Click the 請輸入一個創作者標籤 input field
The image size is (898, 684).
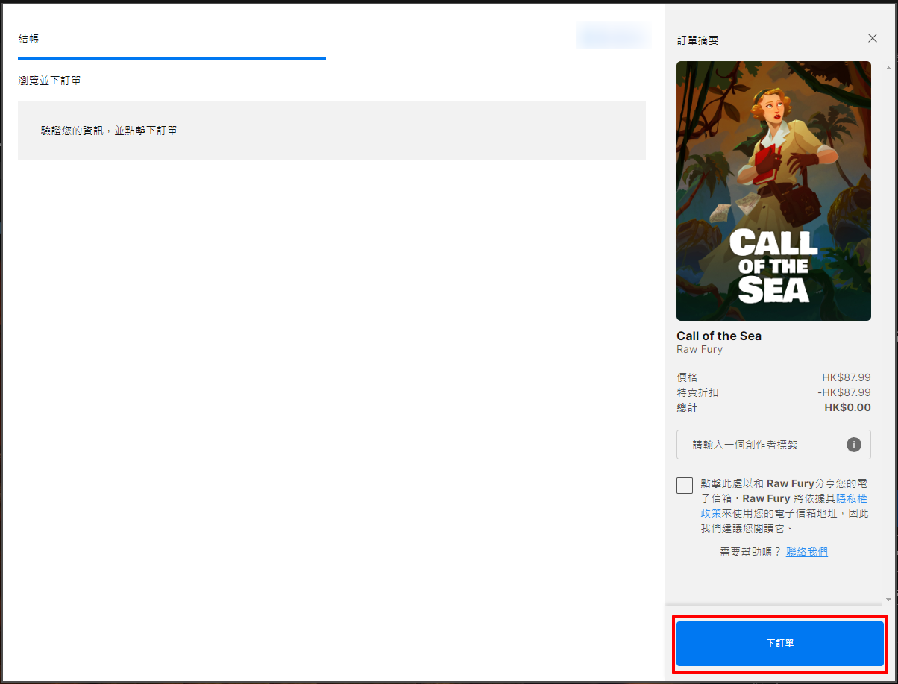point(773,445)
